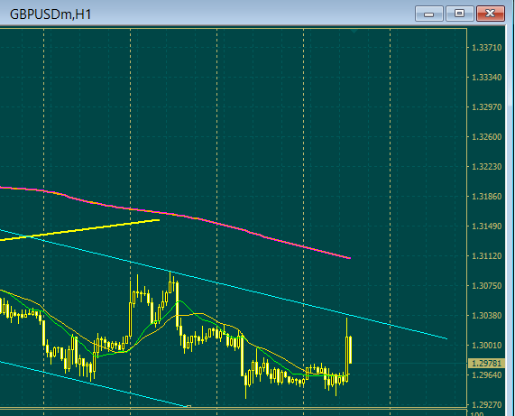Click the 1.29270 price scale label
Viewport: 515px width, 416px height.
click(x=487, y=405)
